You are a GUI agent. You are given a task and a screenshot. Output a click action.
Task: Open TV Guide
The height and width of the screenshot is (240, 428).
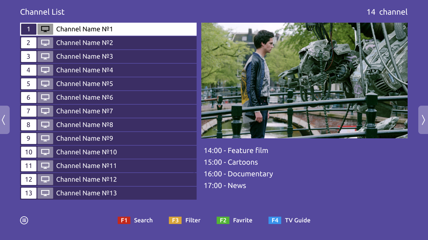click(297, 220)
